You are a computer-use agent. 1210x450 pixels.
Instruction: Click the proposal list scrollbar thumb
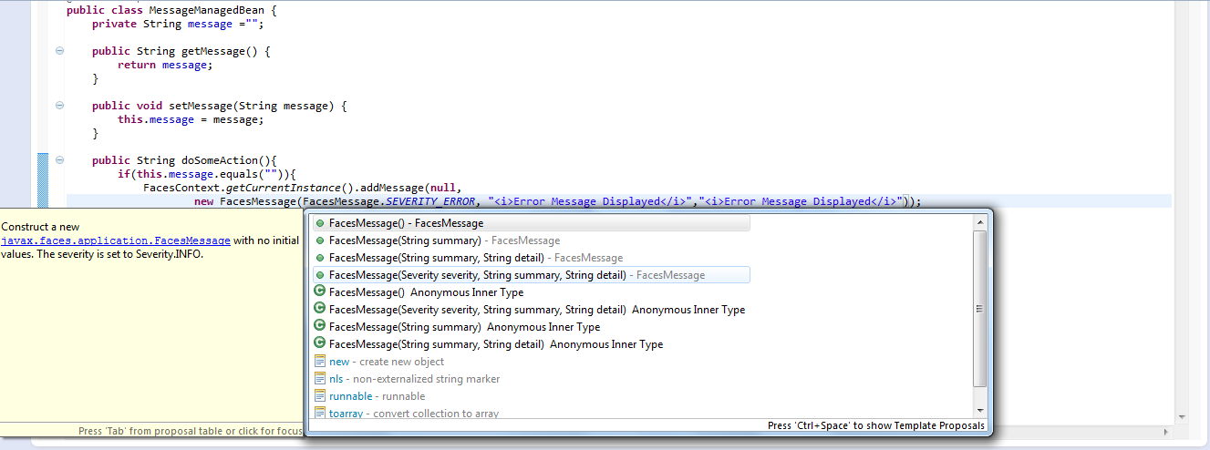980,308
